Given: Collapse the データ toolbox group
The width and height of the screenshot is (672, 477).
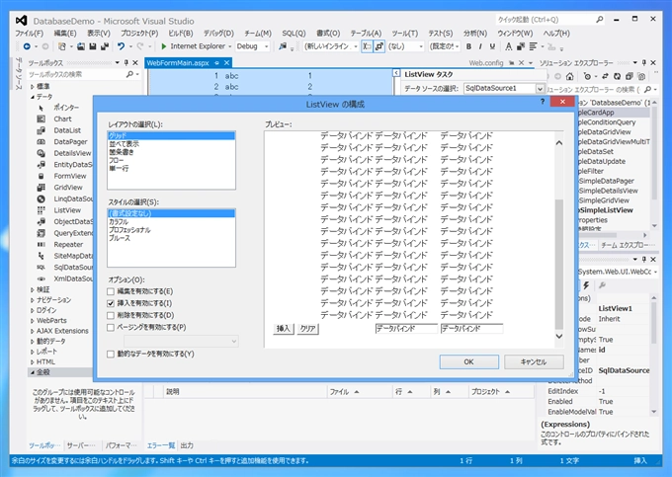Looking at the screenshot, I should [x=33, y=97].
